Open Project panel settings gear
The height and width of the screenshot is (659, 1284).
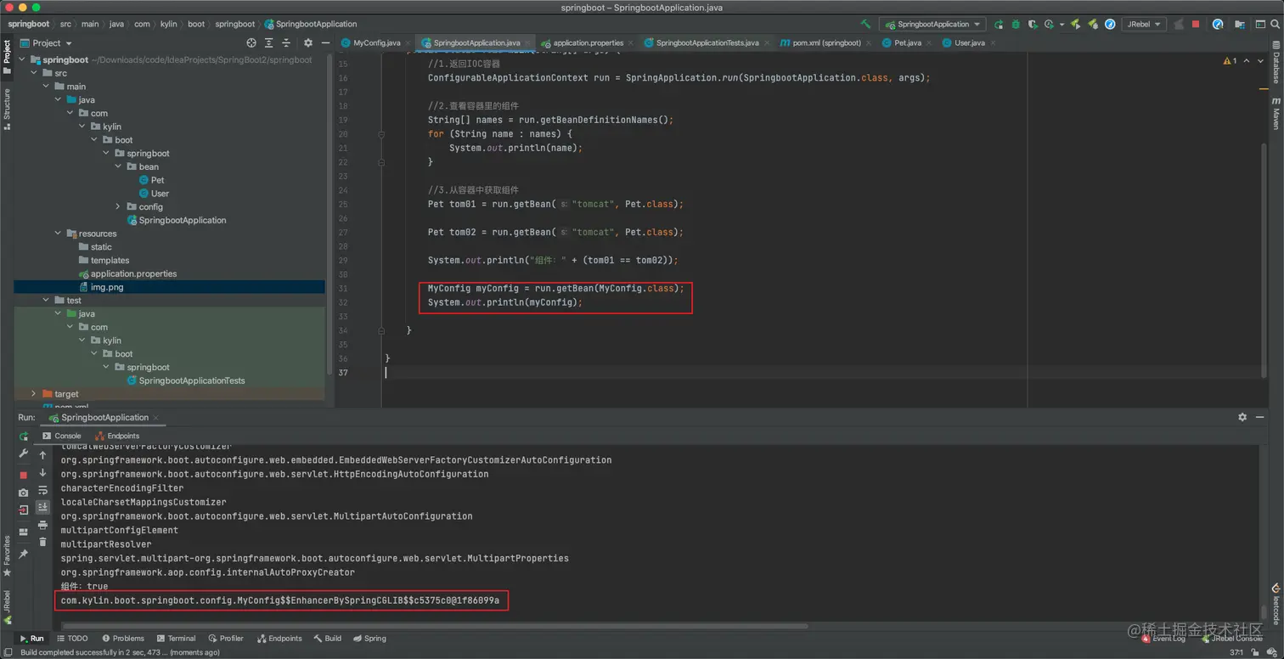click(x=307, y=42)
